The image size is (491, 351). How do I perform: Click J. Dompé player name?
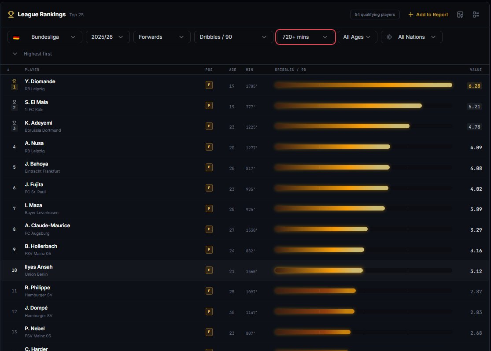coord(36,308)
